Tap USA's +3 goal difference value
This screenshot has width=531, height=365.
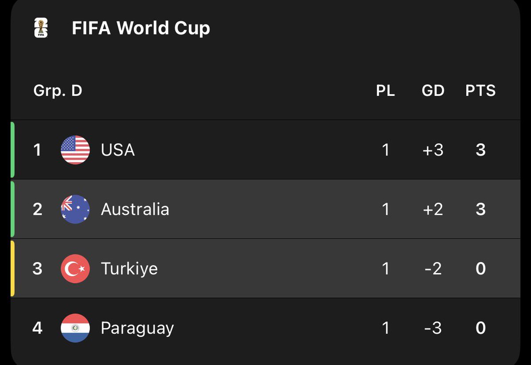(x=433, y=150)
